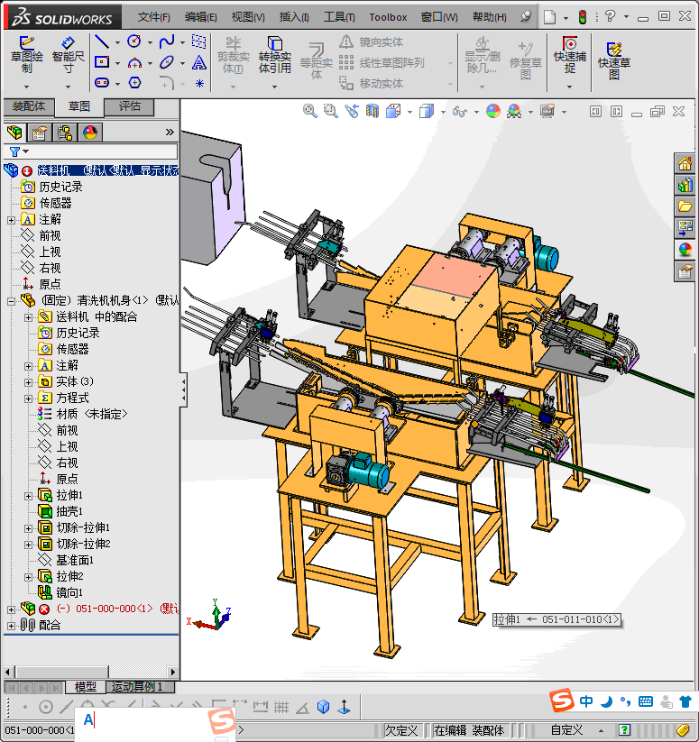
Task: Open the Appearances color wheel in task pane
Action: tap(685, 250)
